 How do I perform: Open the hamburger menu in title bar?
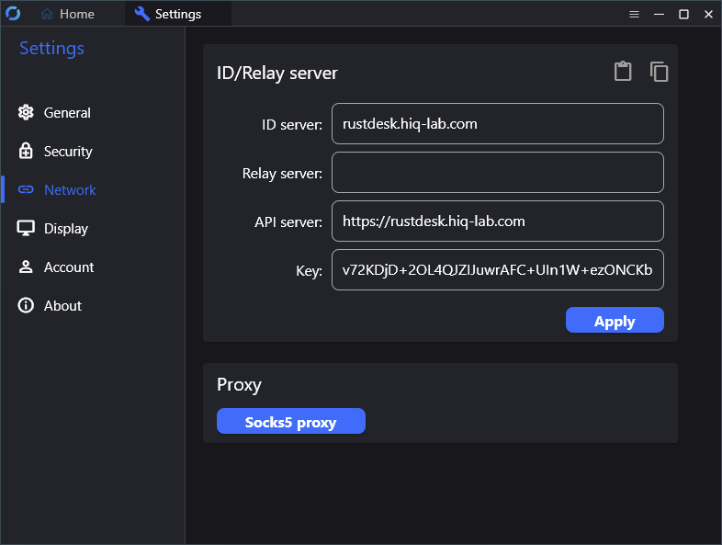(634, 15)
